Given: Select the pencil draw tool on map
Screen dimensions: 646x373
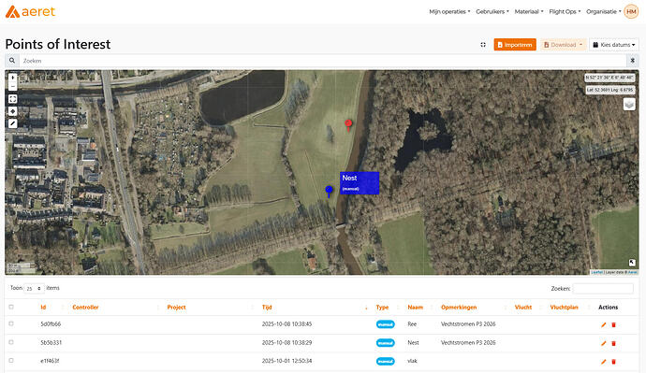Looking at the screenshot, I should click(13, 123).
